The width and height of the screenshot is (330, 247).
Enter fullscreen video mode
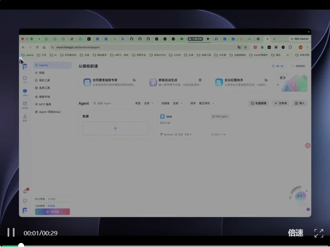[x=319, y=233]
